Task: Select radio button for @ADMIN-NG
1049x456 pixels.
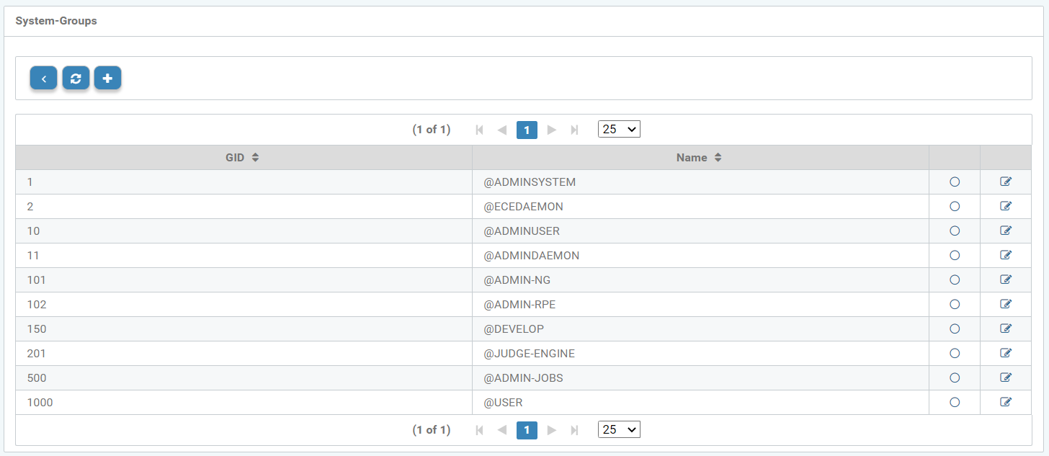Action: point(955,280)
